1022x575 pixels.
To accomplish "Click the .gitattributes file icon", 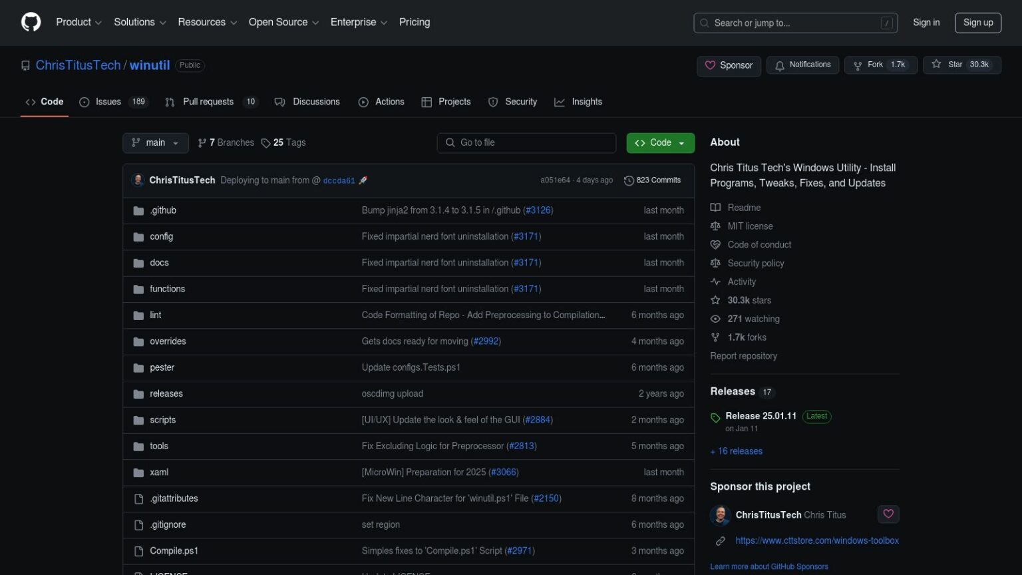I will tap(138, 498).
